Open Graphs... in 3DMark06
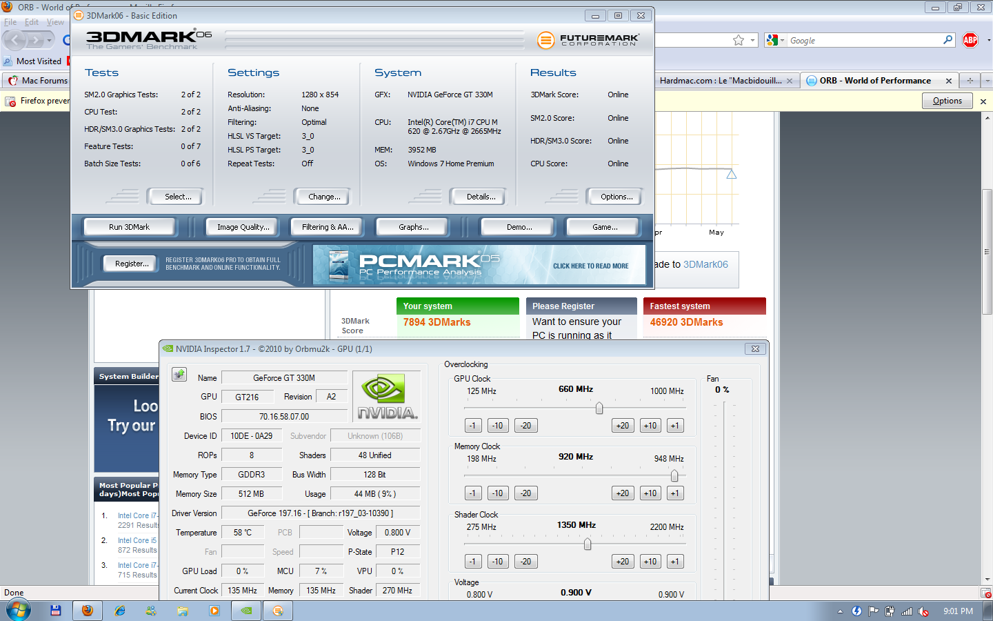 point(413,227)
